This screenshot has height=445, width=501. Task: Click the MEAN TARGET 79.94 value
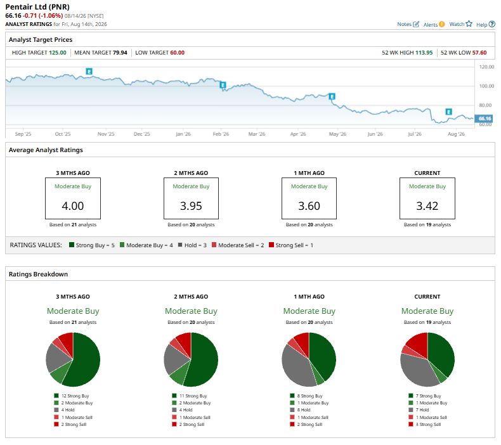point(120,53)
